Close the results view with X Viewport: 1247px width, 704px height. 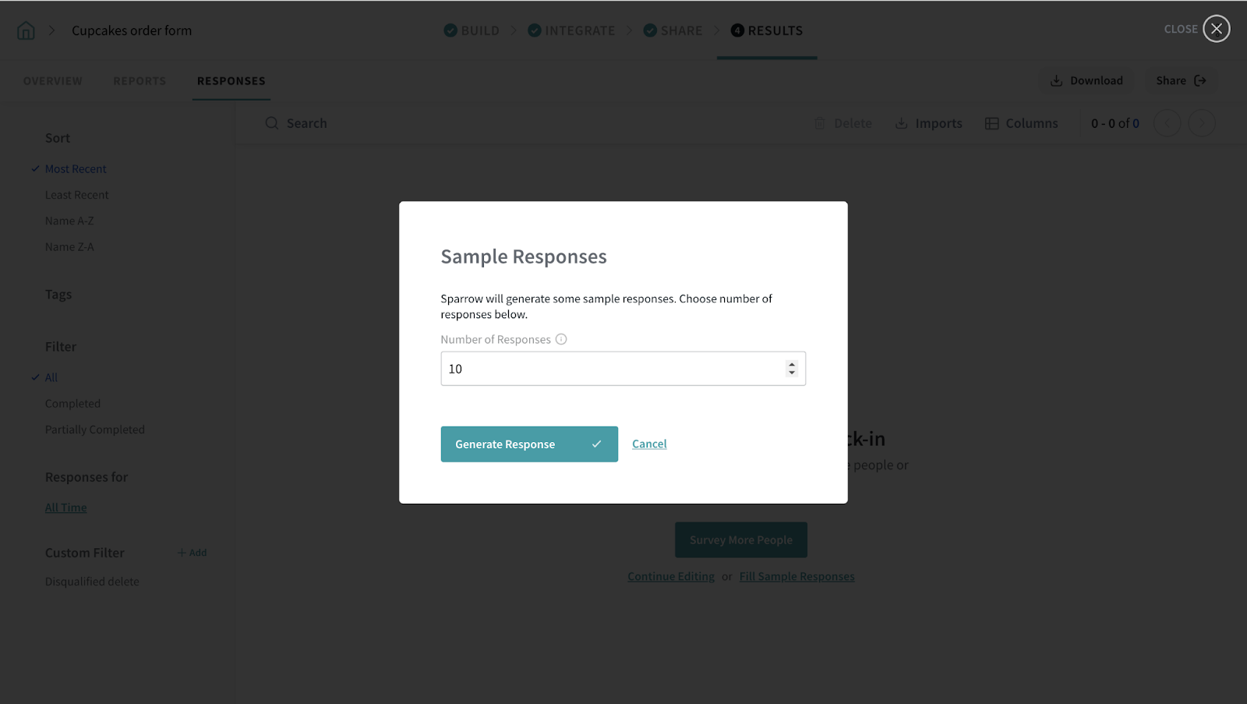(1216, 29)
